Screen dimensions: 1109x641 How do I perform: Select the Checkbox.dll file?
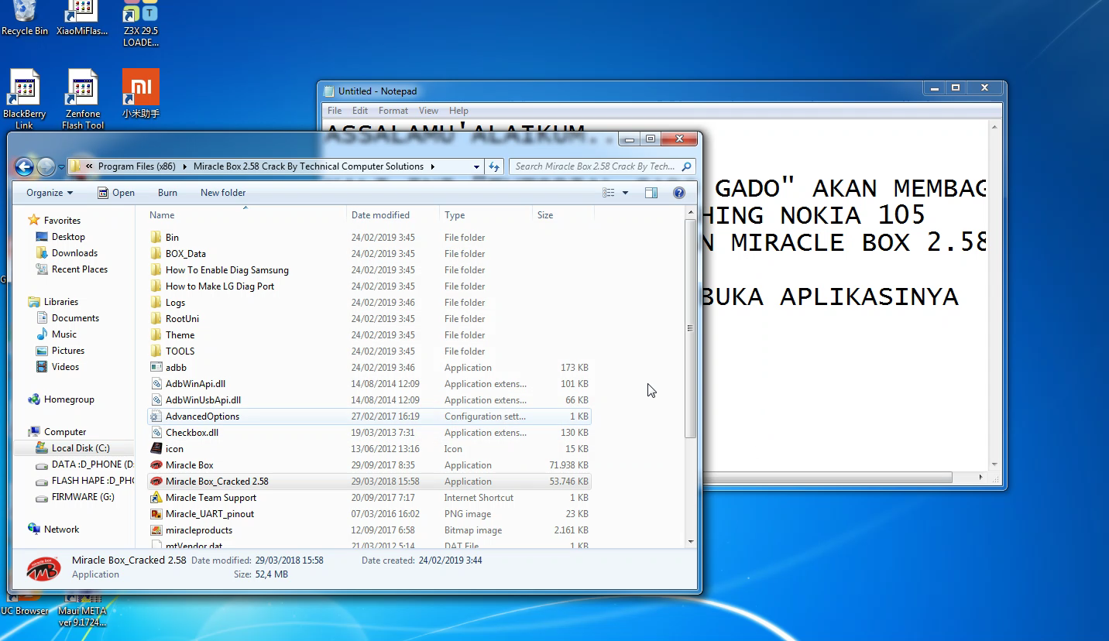[x=369, y=433]
